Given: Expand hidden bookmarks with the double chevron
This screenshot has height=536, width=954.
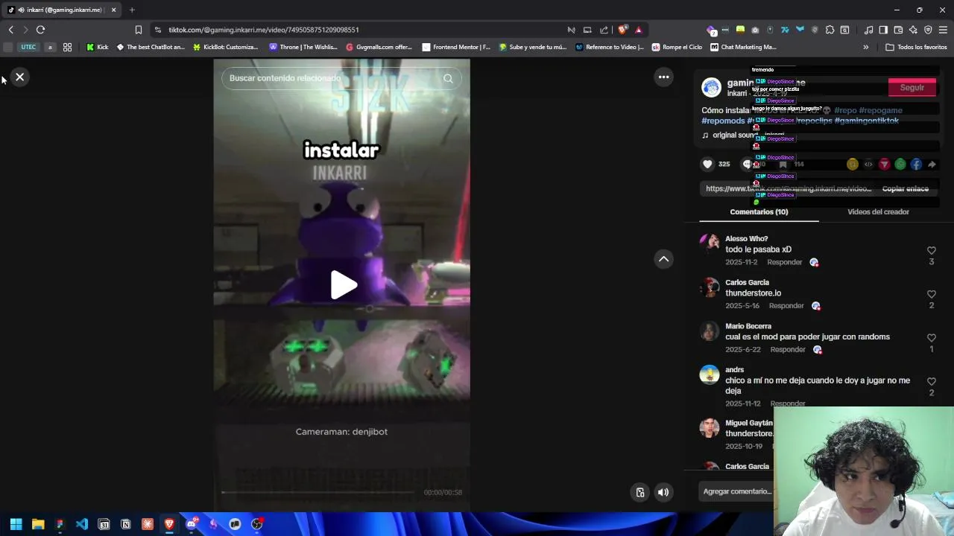Looking at the screenshot, I should click(x=865, y=47).
